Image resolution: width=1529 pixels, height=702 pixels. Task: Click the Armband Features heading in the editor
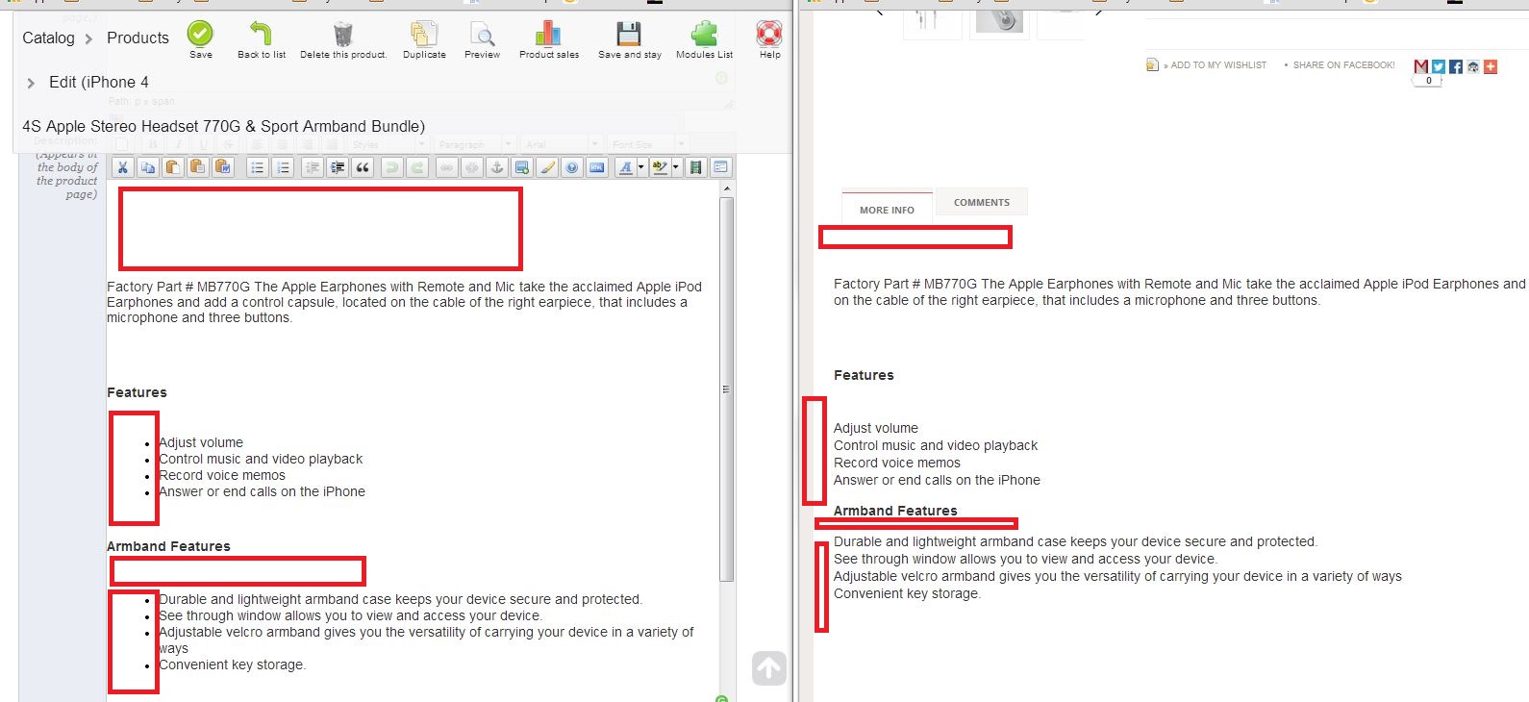coord(168,546)
